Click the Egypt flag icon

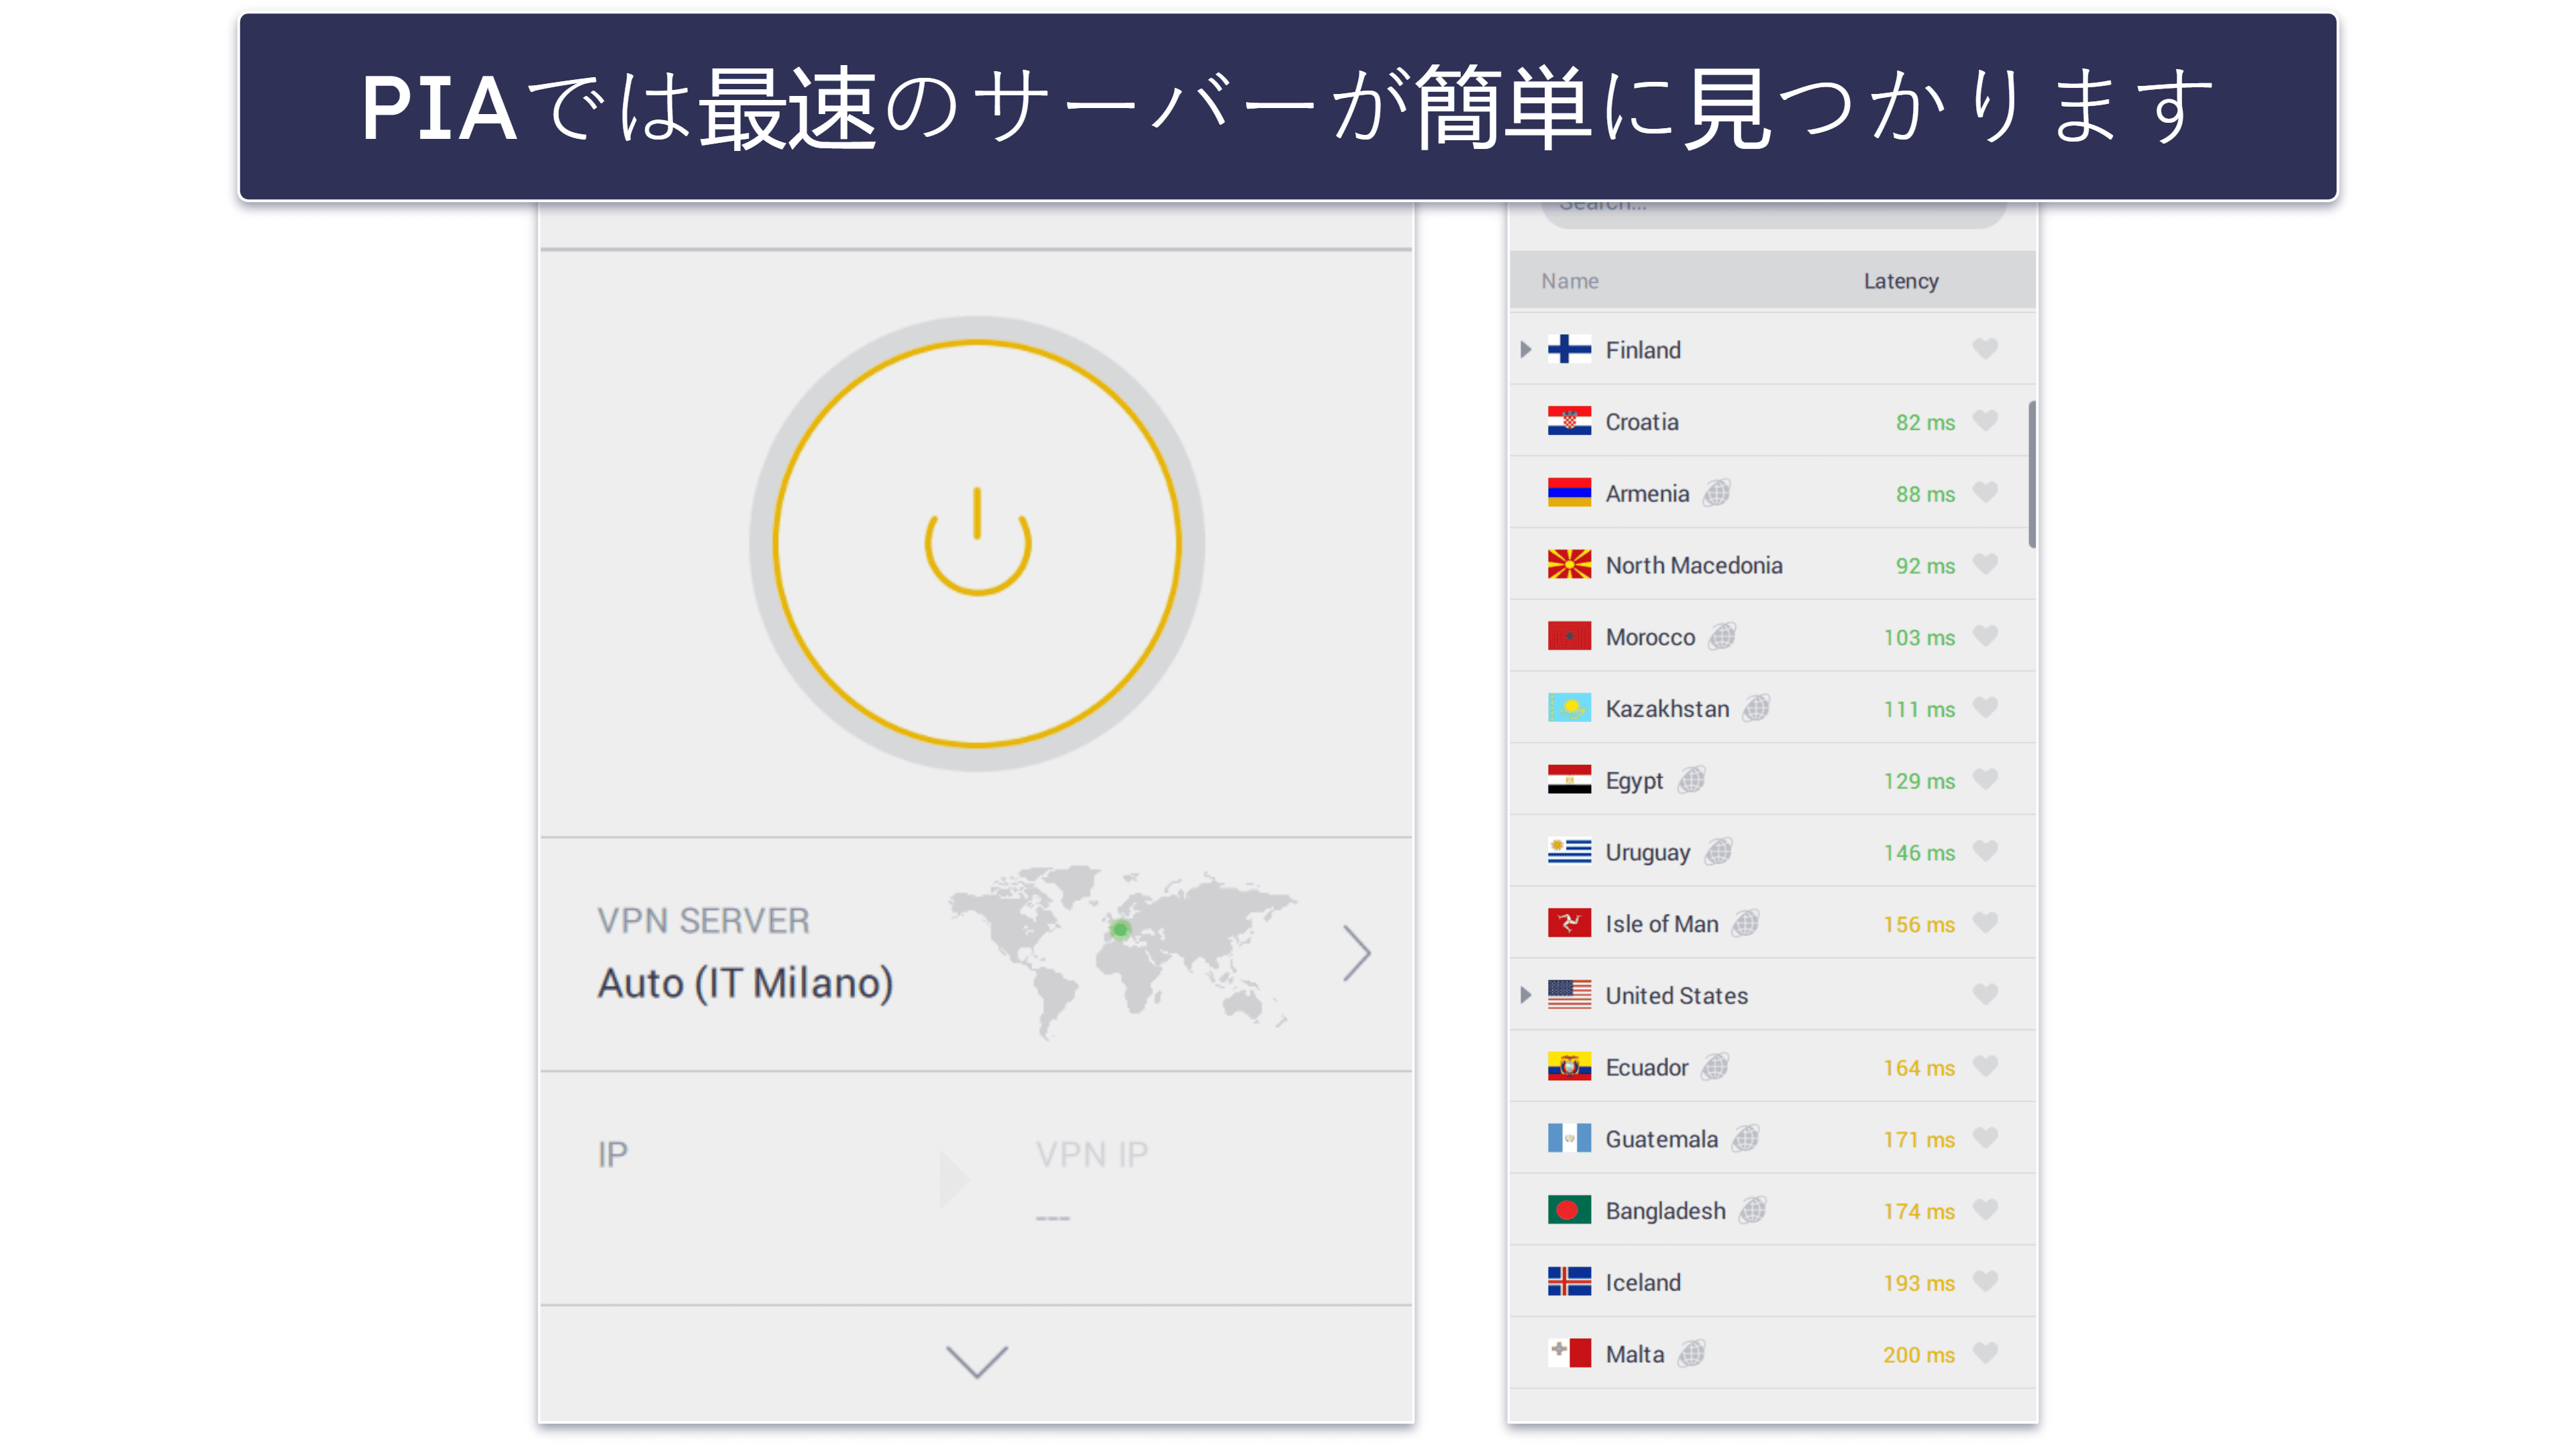[1569, 780]
